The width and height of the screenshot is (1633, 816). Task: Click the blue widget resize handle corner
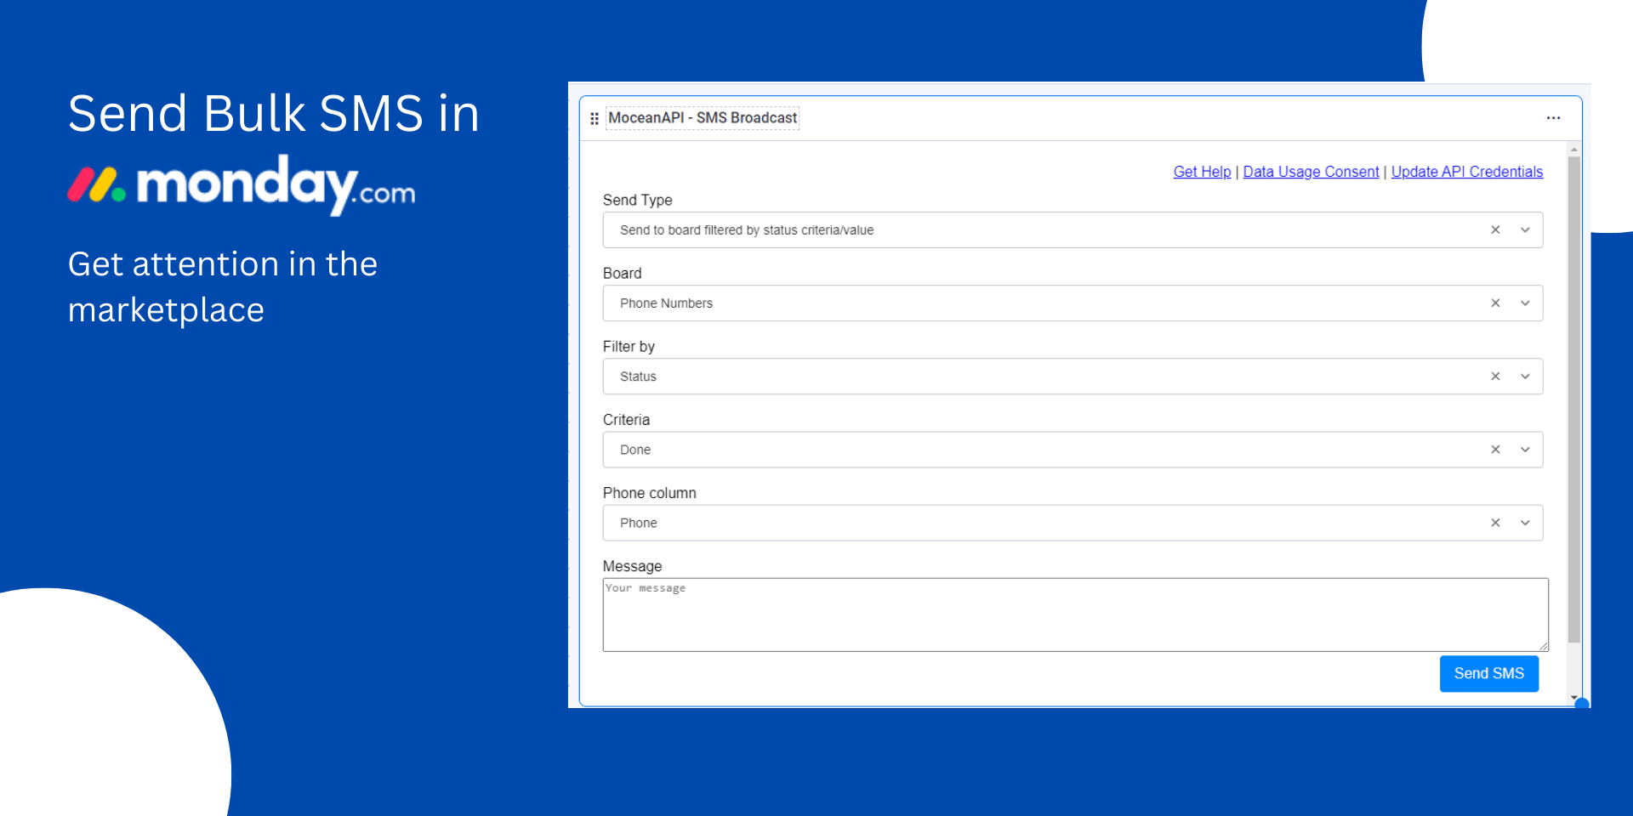click(x=1582, y=703)
